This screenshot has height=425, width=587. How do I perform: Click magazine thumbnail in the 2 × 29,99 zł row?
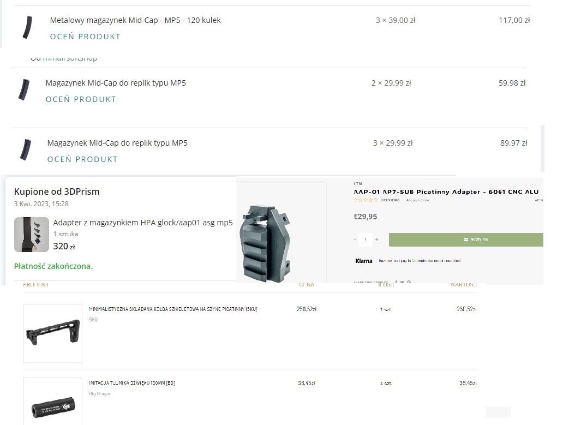(22, 90)
